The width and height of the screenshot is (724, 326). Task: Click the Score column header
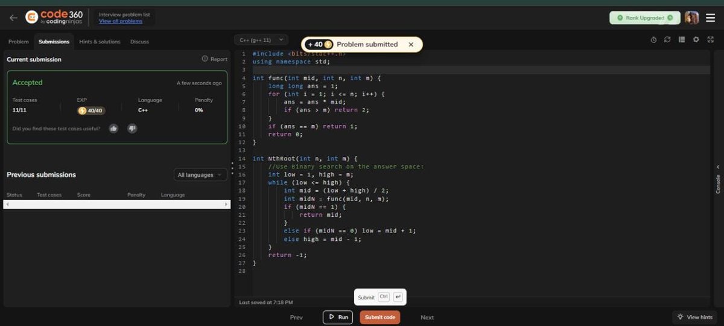pos(84,195)
